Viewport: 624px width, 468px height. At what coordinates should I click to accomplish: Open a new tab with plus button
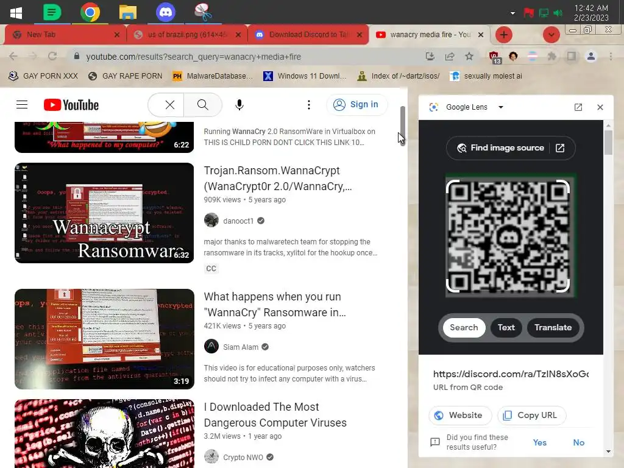click(503, 35)
